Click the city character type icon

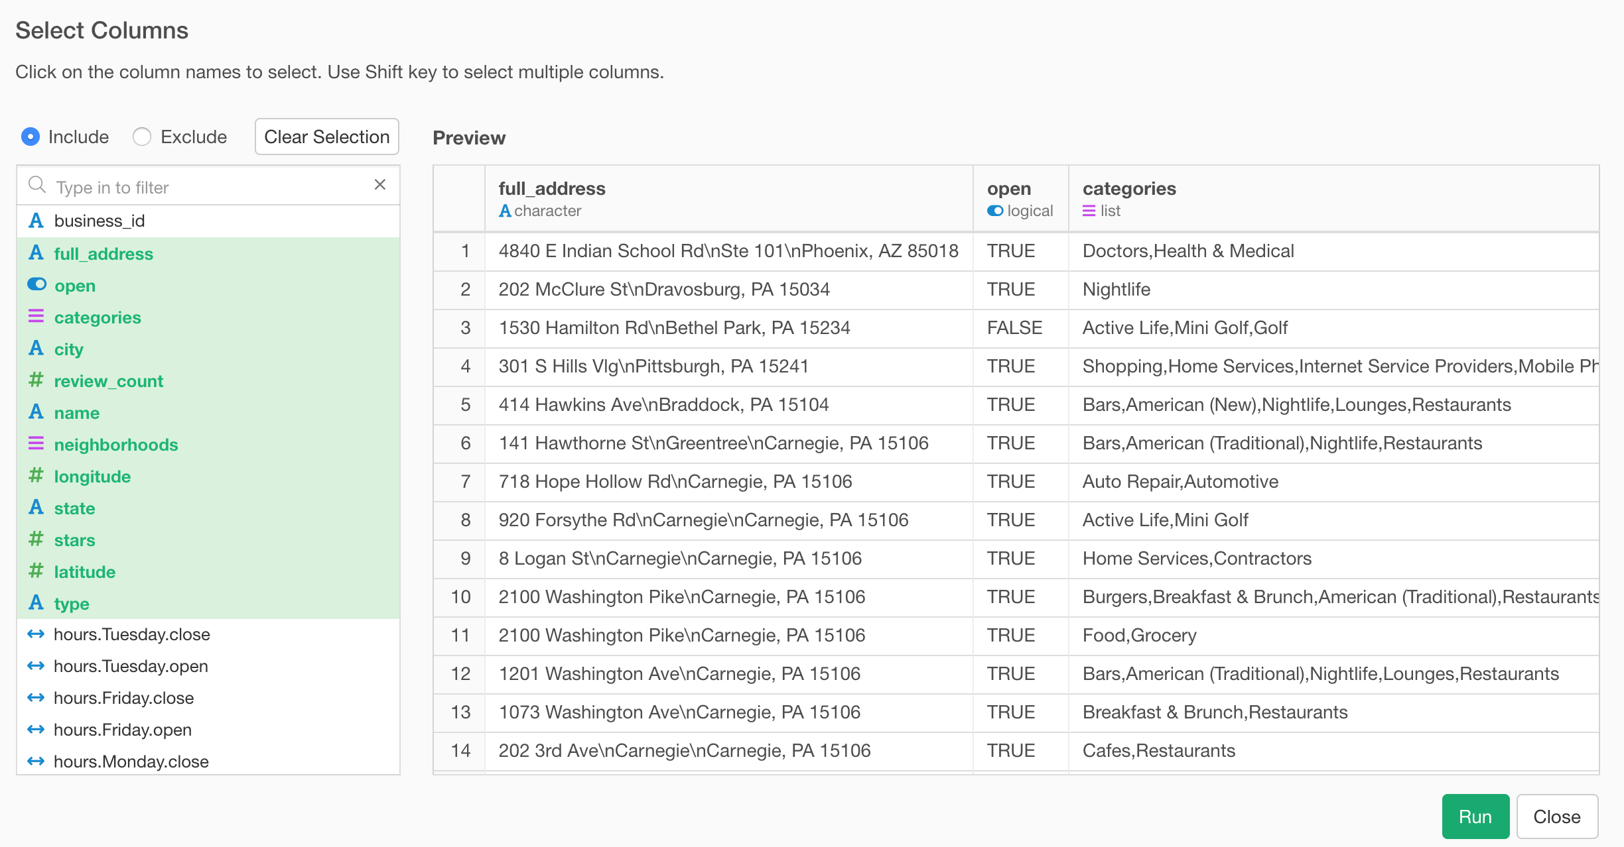tap(36, 348)
